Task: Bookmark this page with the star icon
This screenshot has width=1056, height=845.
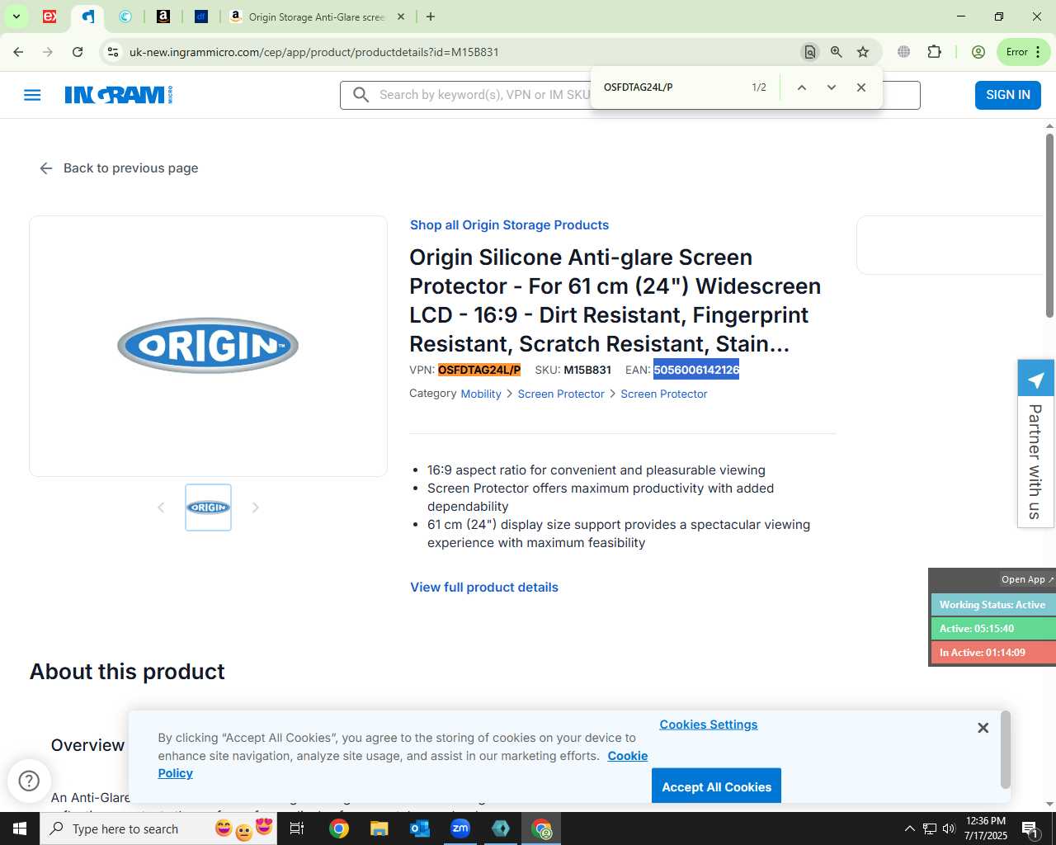Action: click(x=863, y=52)
